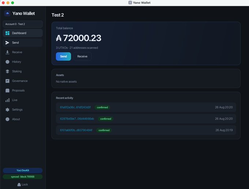Open transaction 62878e5be7..06d44666eb

[77, 119]
